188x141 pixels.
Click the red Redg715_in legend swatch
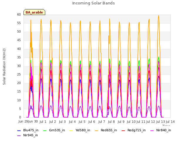[x=123, y=130]
